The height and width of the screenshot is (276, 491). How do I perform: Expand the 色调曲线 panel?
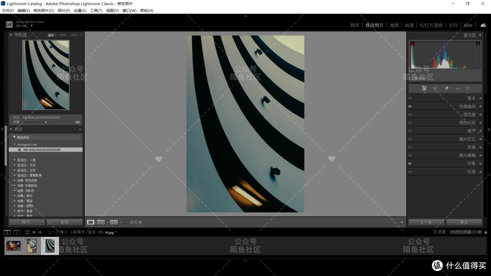tap(480, 106)
